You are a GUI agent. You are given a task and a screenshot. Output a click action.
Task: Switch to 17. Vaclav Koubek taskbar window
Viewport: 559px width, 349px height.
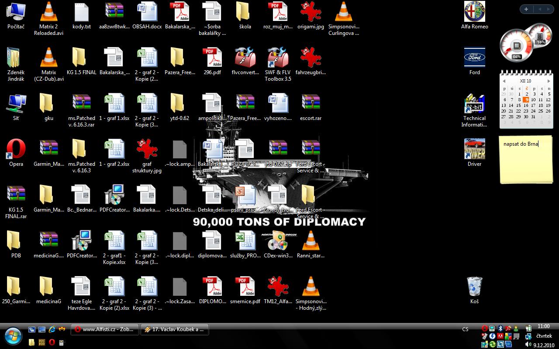(174, 329)
